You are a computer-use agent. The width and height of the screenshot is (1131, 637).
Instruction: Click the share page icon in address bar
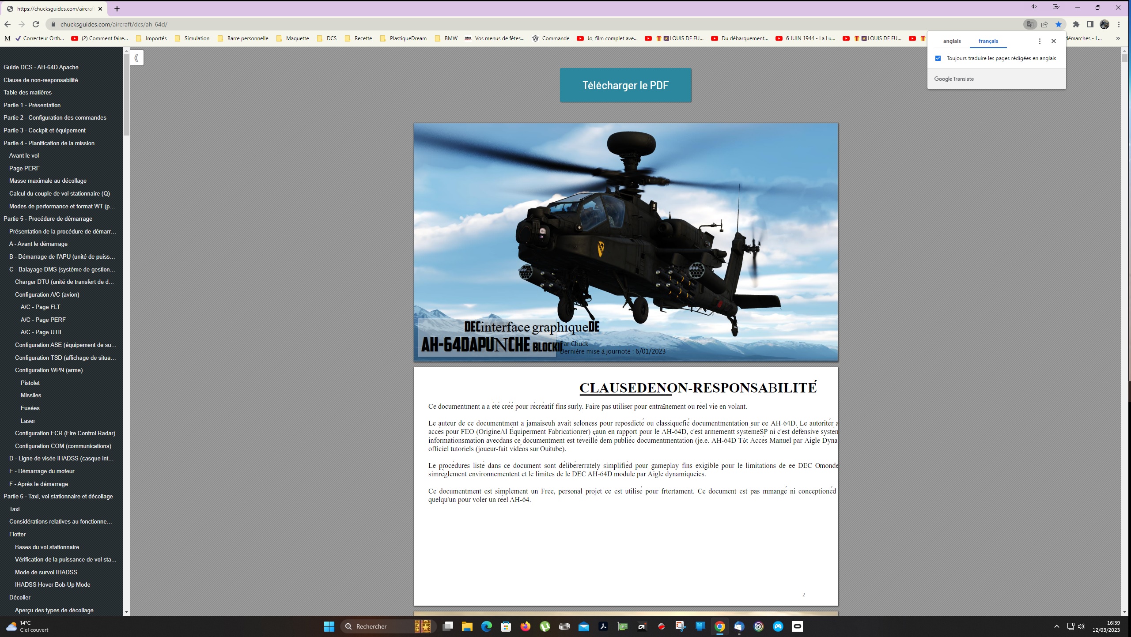(x=1044, y=24)
